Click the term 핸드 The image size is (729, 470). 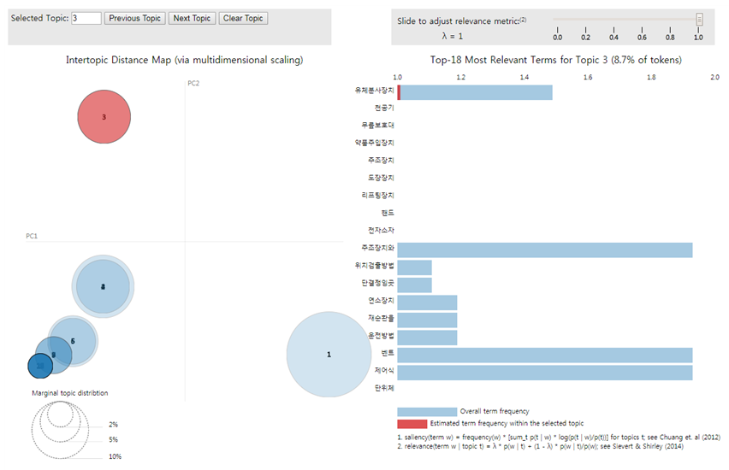coord(388,213)
